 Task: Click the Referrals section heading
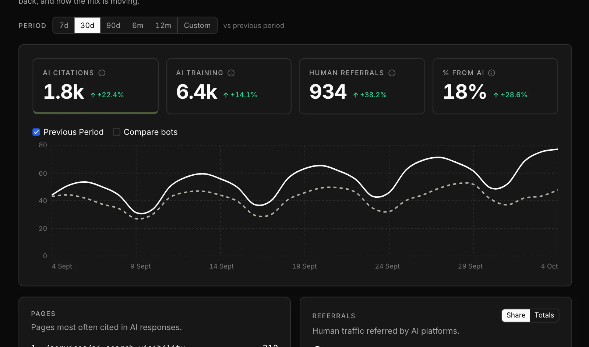(334, 316)
